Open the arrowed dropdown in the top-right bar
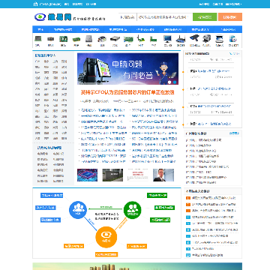The height and width of the screenshot is (270, 270). (x=233, y=4)
